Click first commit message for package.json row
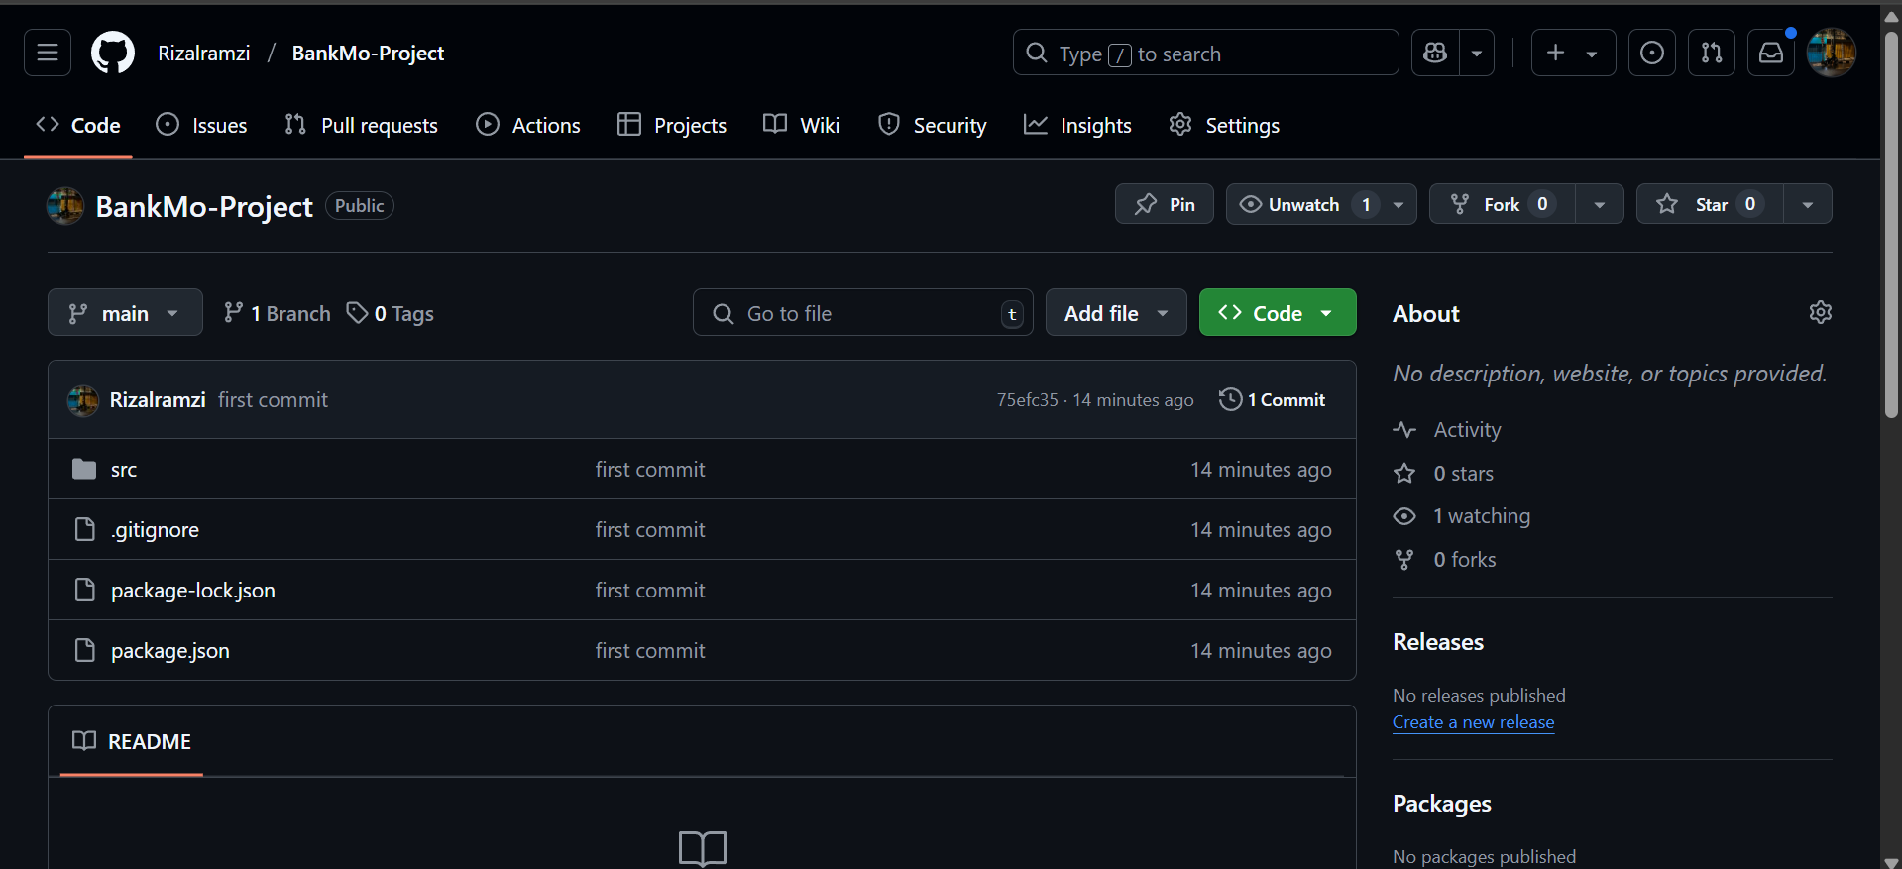Image resolution: width=1902 pixels, height=869 pixels. [650, 651]
